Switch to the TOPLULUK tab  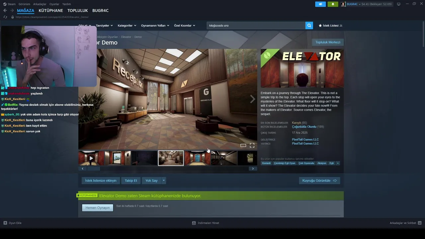[78, 11]
